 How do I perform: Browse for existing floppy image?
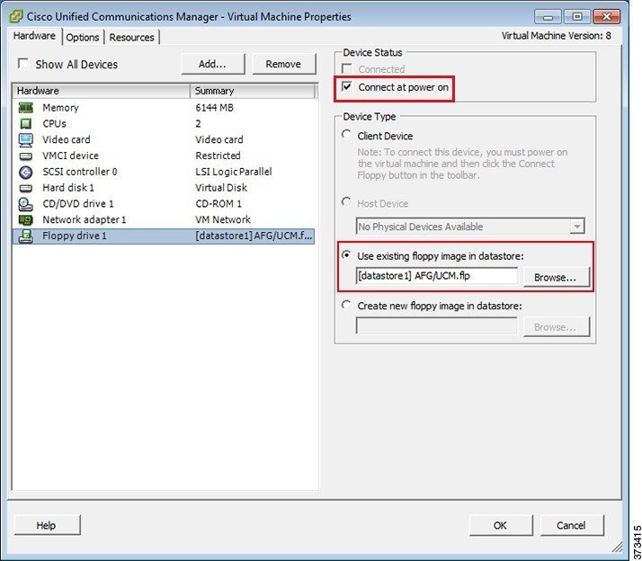coord(555,277)
